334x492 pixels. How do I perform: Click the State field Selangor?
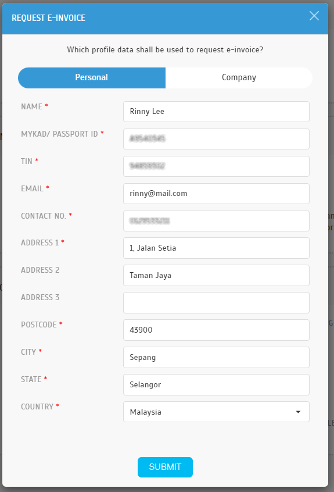coord(216,384)
